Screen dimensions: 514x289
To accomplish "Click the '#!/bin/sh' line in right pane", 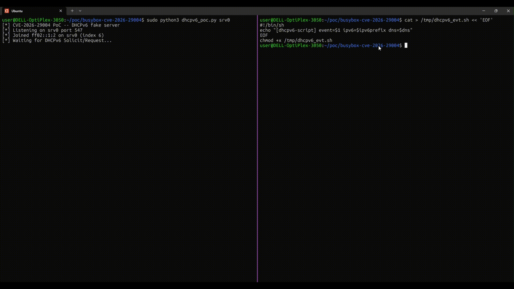I will (272, 25).
